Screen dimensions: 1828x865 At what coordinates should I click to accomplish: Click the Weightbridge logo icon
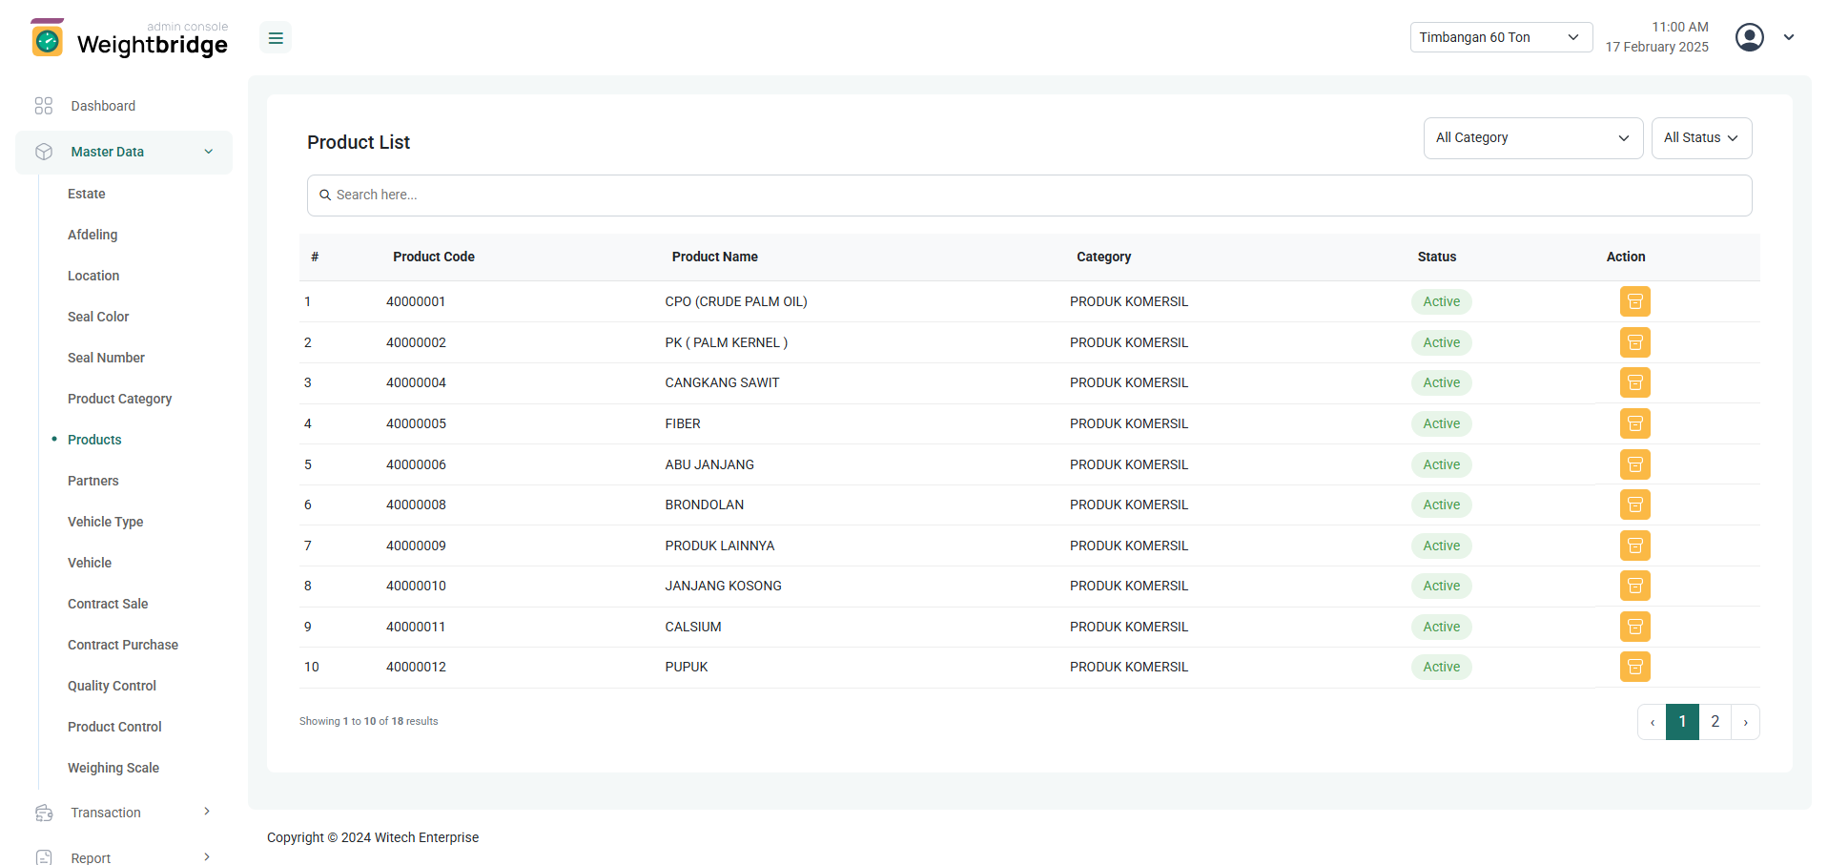48,38
